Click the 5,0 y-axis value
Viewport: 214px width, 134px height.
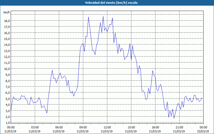click(x=7, y=99)
